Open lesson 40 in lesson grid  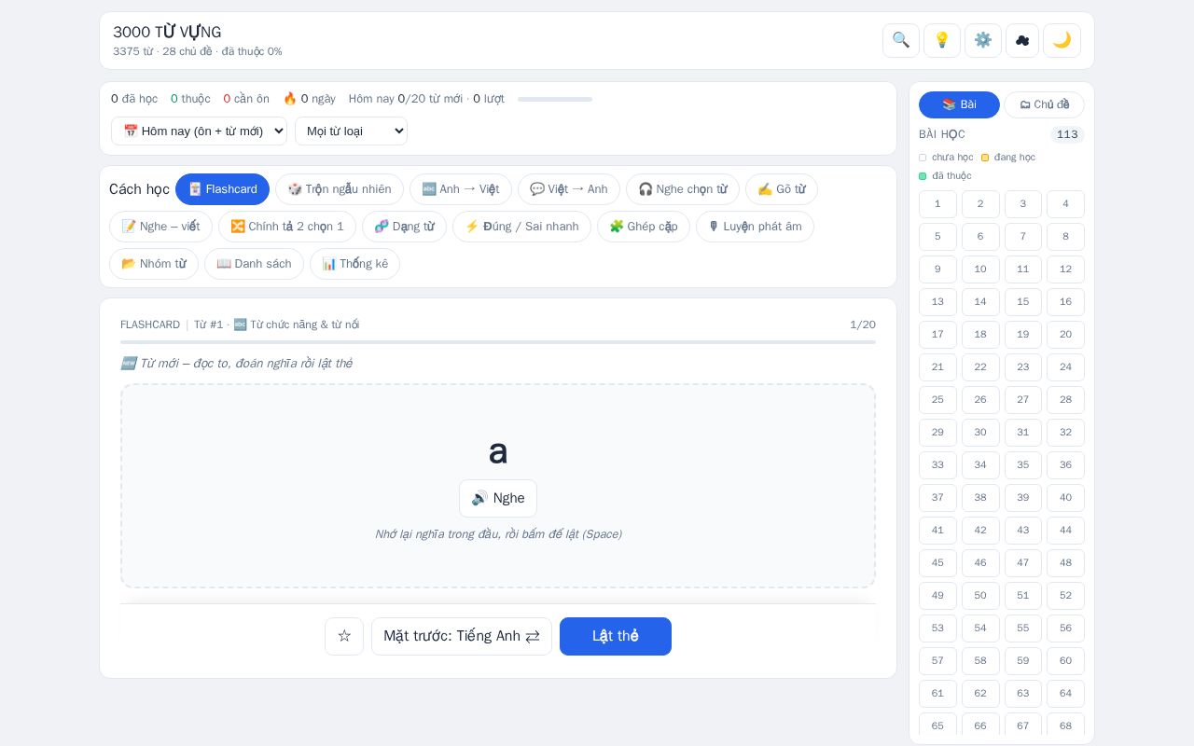1065,498
